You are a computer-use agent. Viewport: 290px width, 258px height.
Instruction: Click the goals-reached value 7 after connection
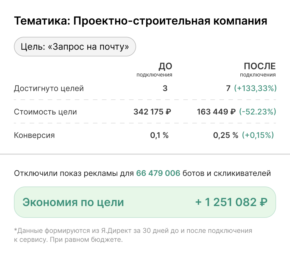228,89
